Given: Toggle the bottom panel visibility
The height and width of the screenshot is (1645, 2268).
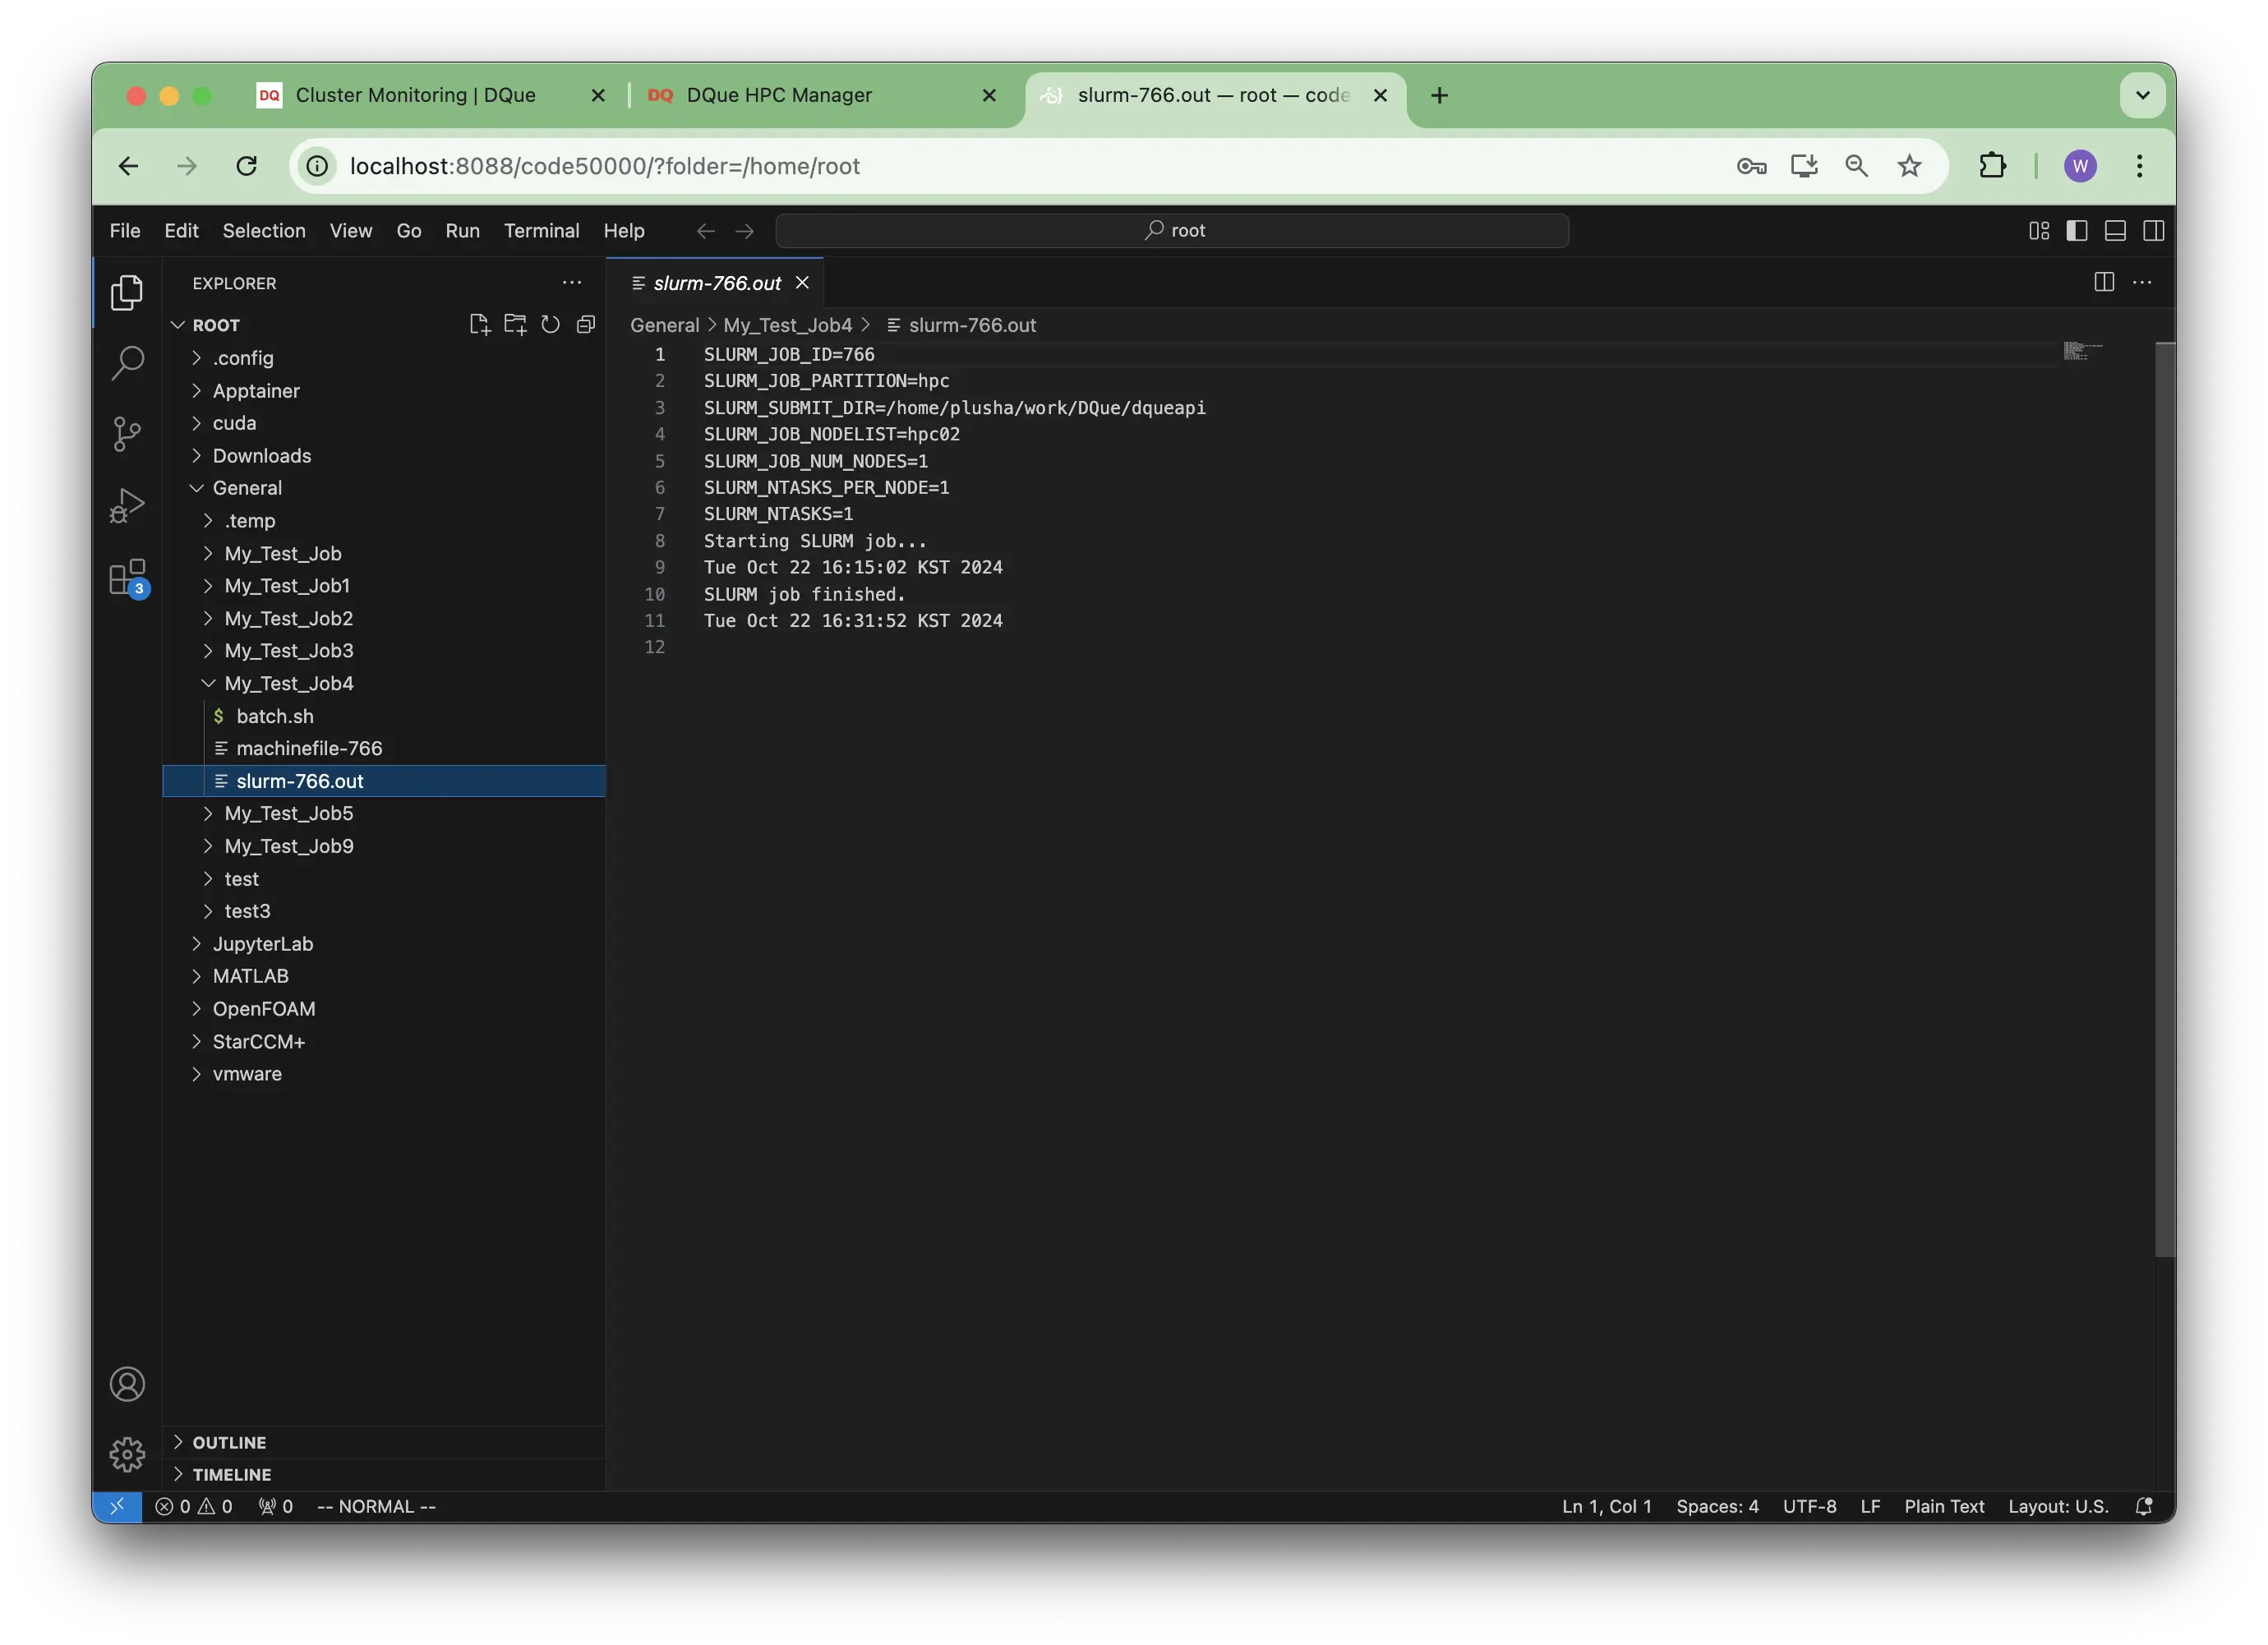Looking at the screenshot, I should click(x=2115, y=231).
